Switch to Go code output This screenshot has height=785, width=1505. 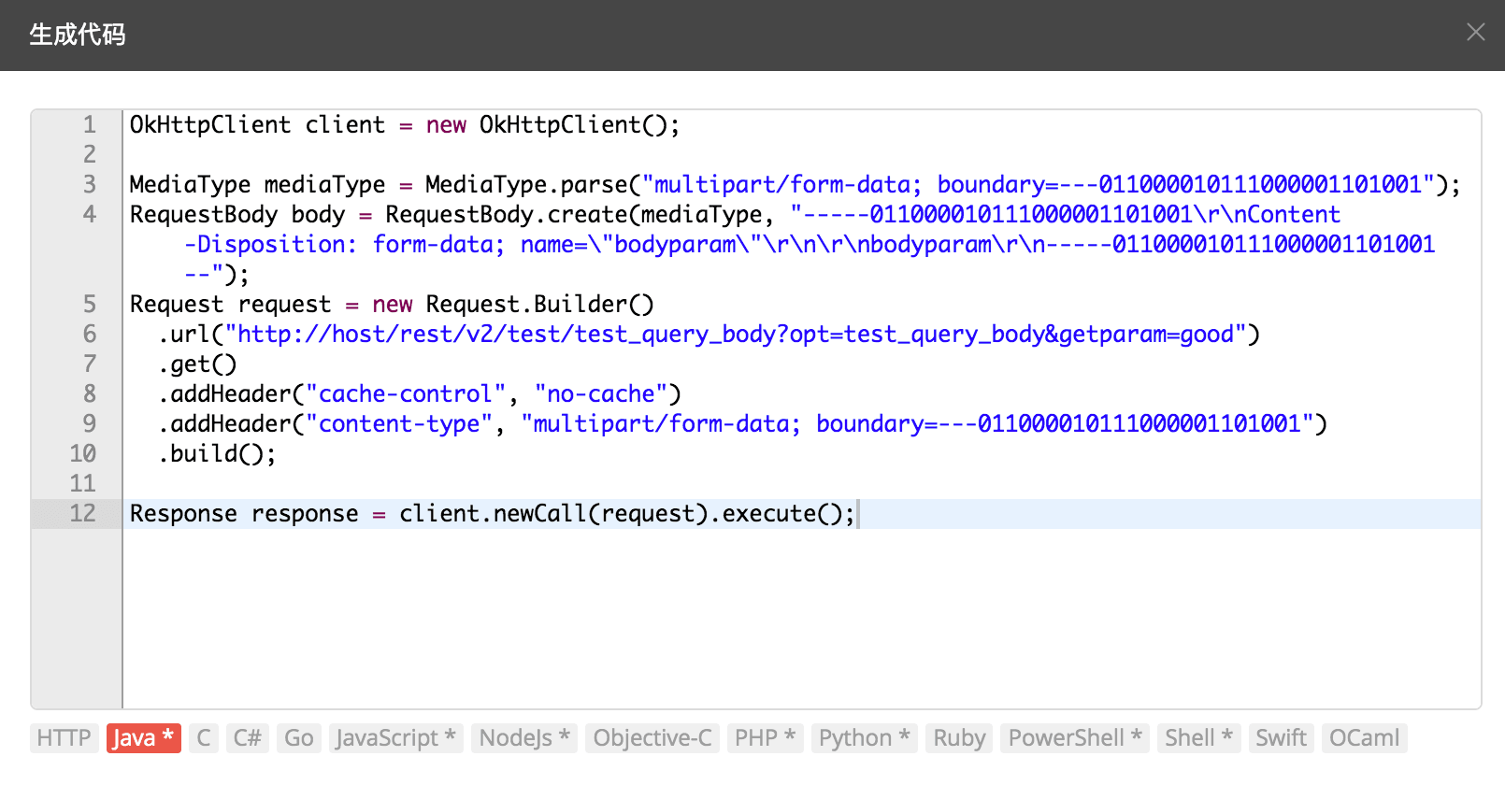click(298, 738)
